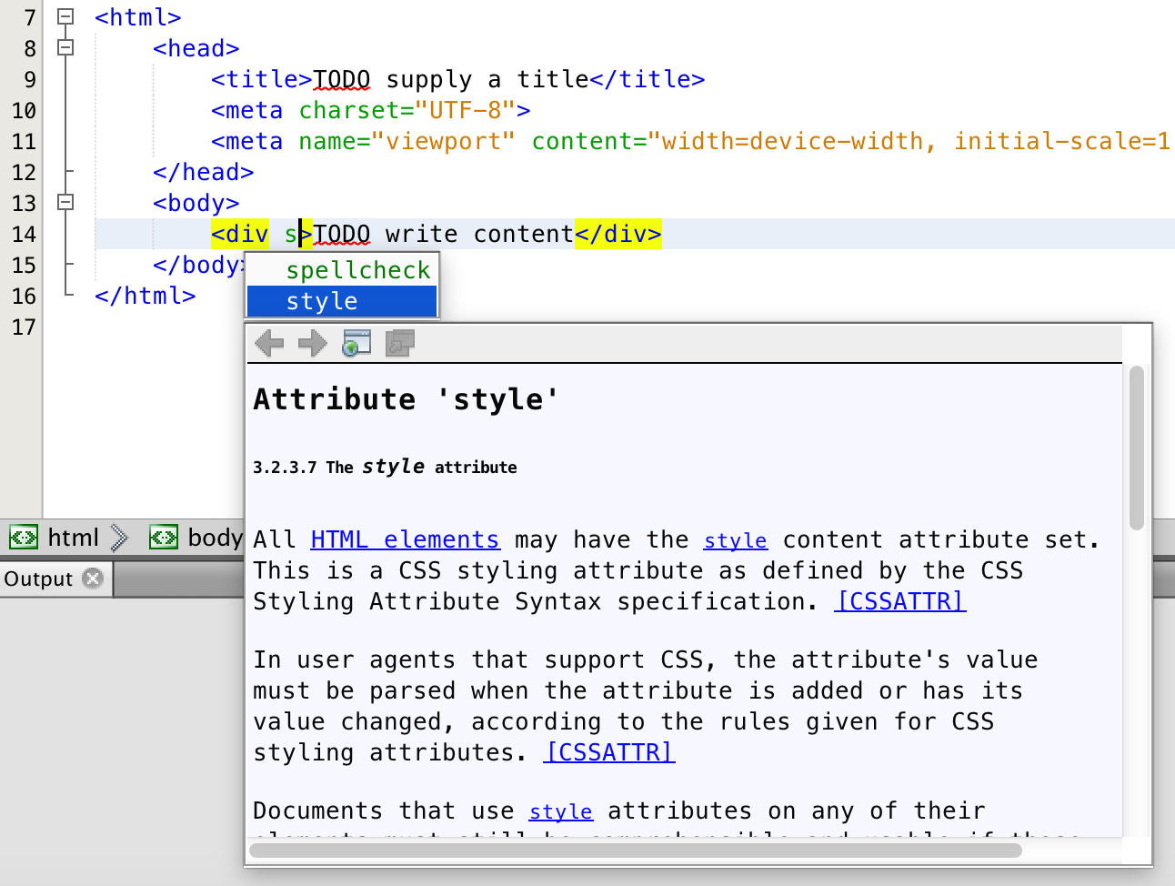The height and width of the screenshot is (886, 1175).
Task: Go back in documentation popup
Action: 269,343
